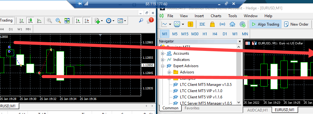Open the IDE MetaEditor button
This screenshot has height=114, width=313.
(x=202, y=24)
